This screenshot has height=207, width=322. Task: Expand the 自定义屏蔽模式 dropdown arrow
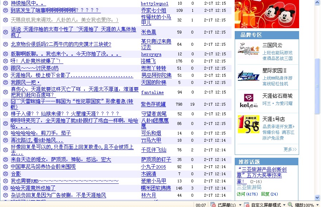pyautogui.click(x=284, y=205)
